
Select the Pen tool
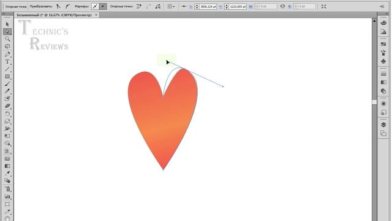(7, 54)
